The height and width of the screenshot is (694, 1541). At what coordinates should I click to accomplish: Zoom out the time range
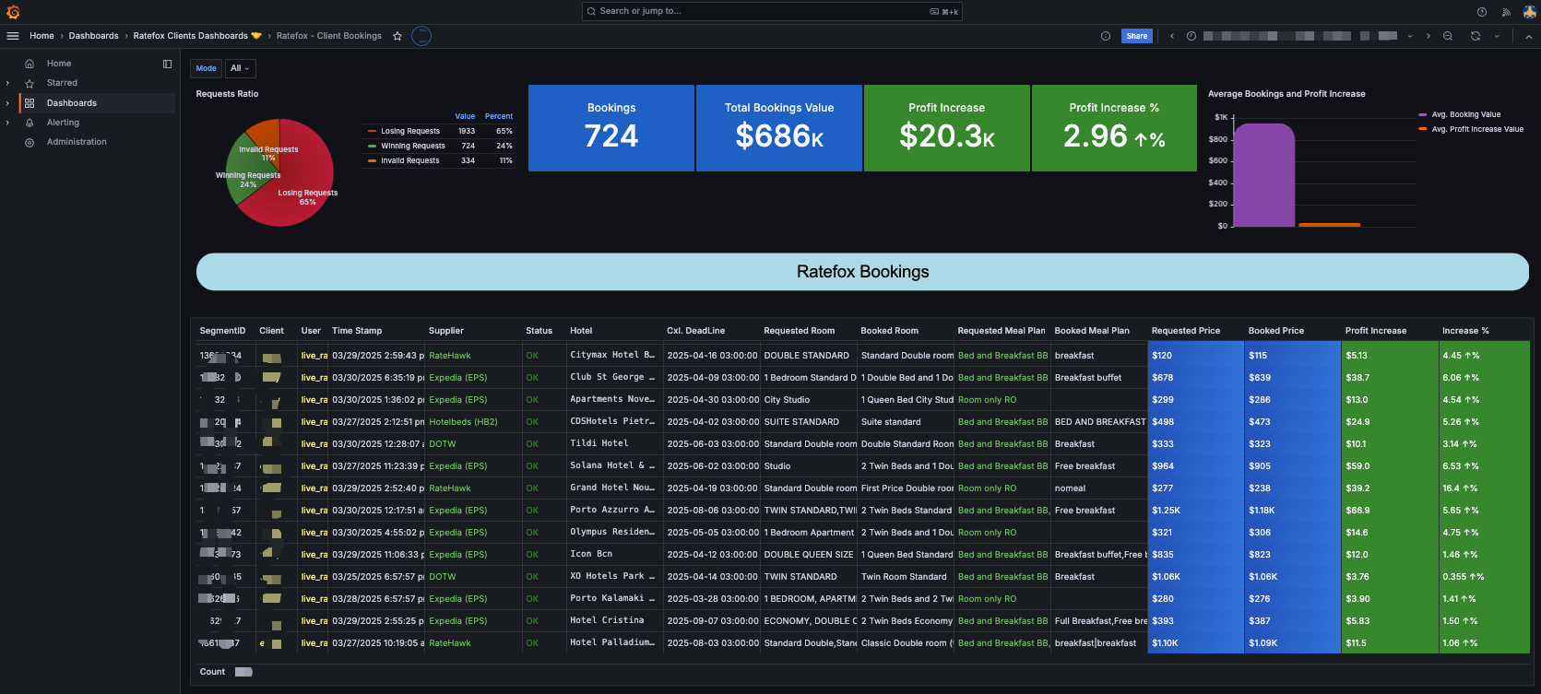[x=1448, y=36]
